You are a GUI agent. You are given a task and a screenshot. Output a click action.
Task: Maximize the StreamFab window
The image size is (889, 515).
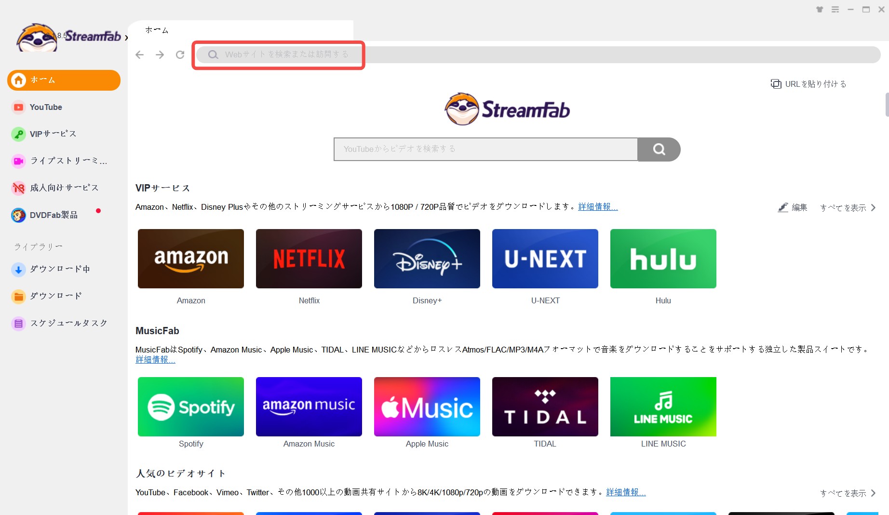866,9
